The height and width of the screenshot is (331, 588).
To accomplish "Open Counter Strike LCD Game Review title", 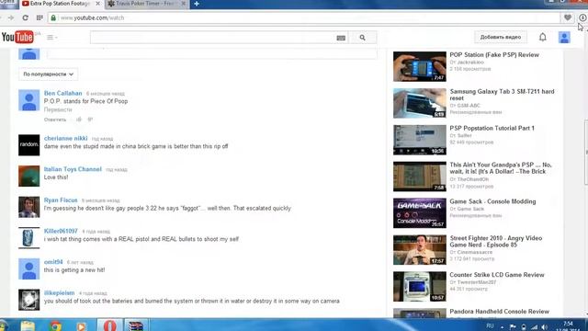I will [497, 275].
